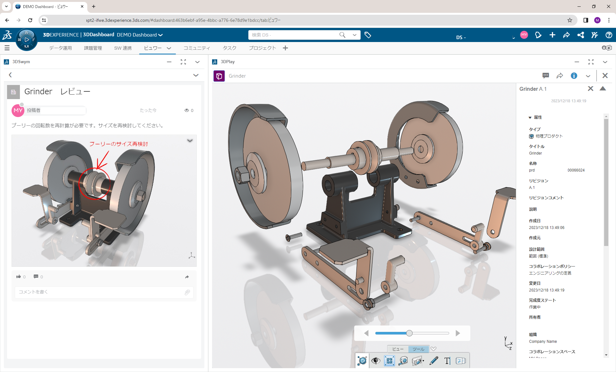This screenshot has width=616, height=372.
Task: Open the データ運用 tab
Action: tap(60, 48)
